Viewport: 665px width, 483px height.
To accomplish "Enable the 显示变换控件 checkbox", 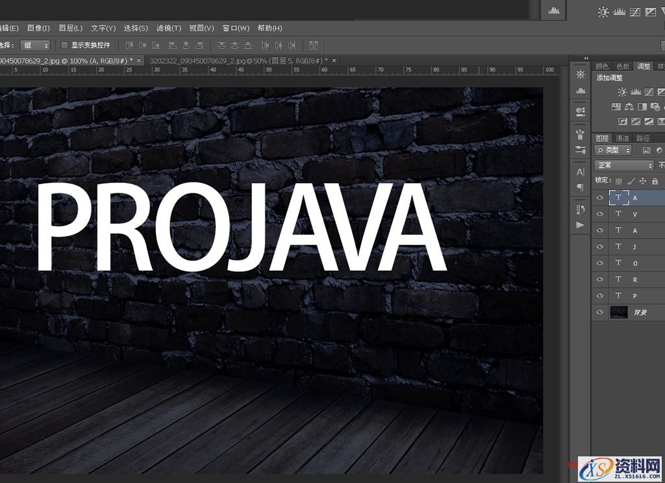I will 64,45.
